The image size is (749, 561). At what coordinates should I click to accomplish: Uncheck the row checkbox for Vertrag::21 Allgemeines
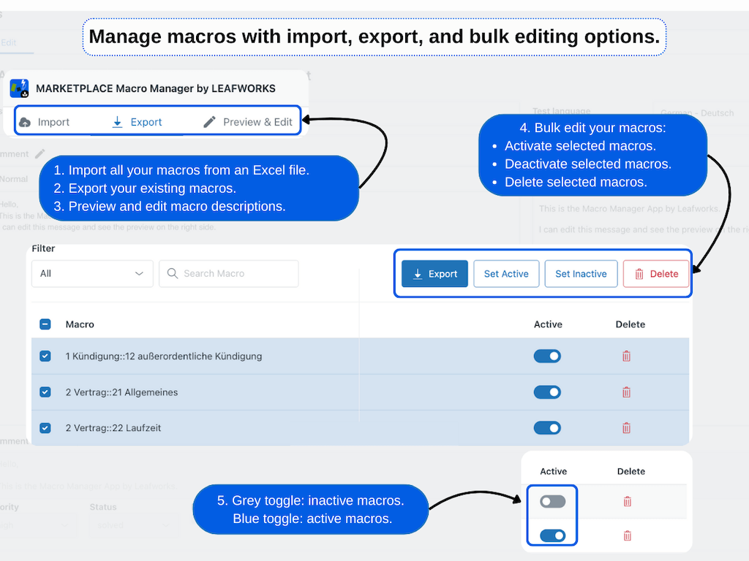[45, 392]
